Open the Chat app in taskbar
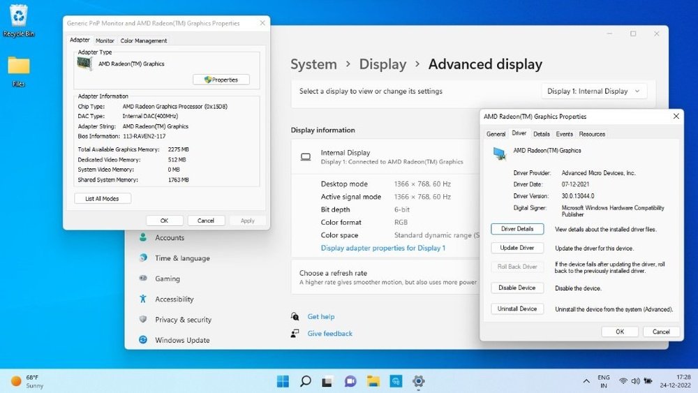698x393 pixels. [350, 381]
